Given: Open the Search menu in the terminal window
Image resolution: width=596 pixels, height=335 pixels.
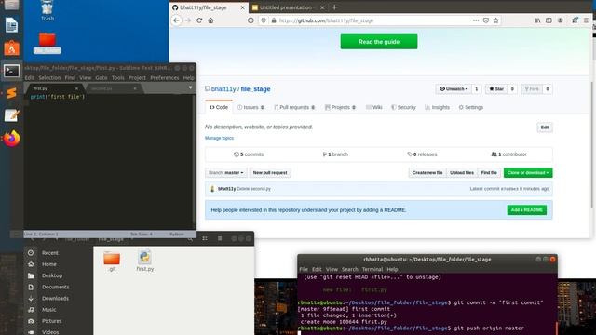Looking at the screenshot, I should [350, 269].
